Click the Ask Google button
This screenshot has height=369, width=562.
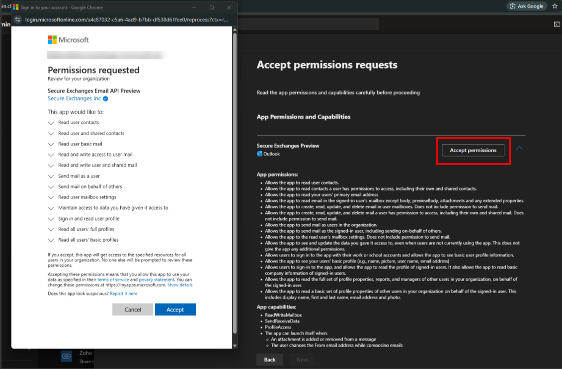tap(527, 6)
